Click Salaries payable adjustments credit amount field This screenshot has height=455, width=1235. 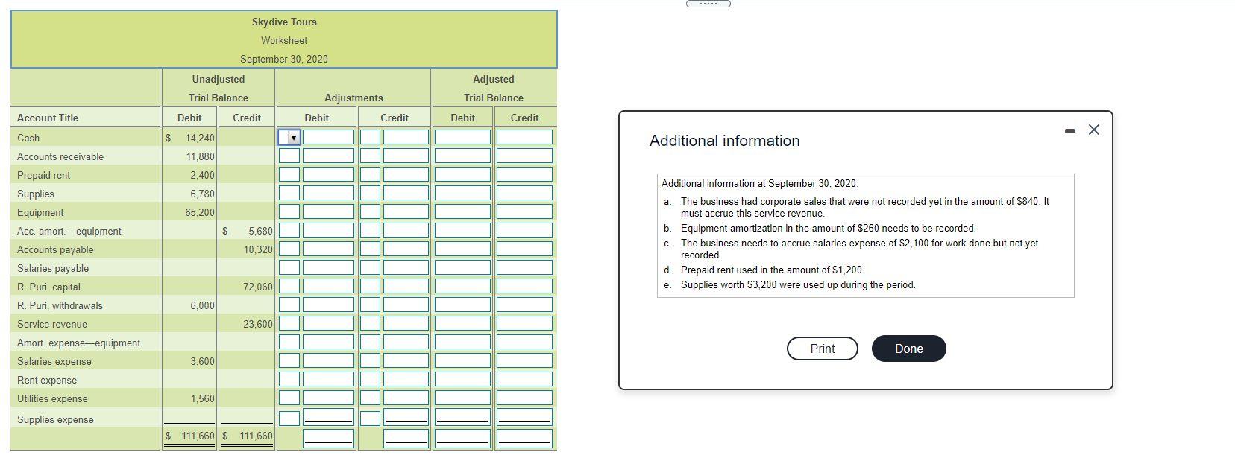pos(406,267)
